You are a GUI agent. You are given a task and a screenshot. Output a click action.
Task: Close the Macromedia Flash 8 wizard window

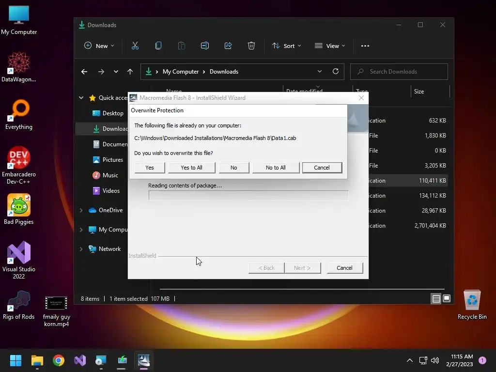pos(361,98)
